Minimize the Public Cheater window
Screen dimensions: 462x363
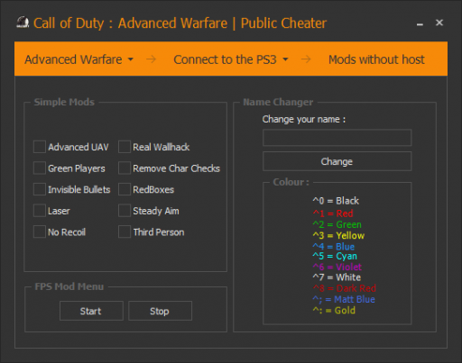(420, 24)
